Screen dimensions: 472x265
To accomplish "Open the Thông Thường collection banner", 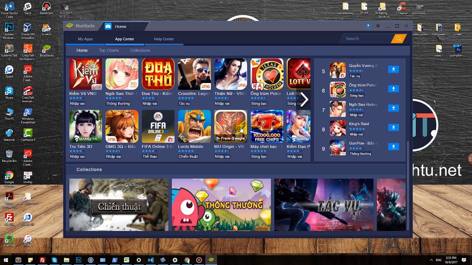I will point(221,205).
